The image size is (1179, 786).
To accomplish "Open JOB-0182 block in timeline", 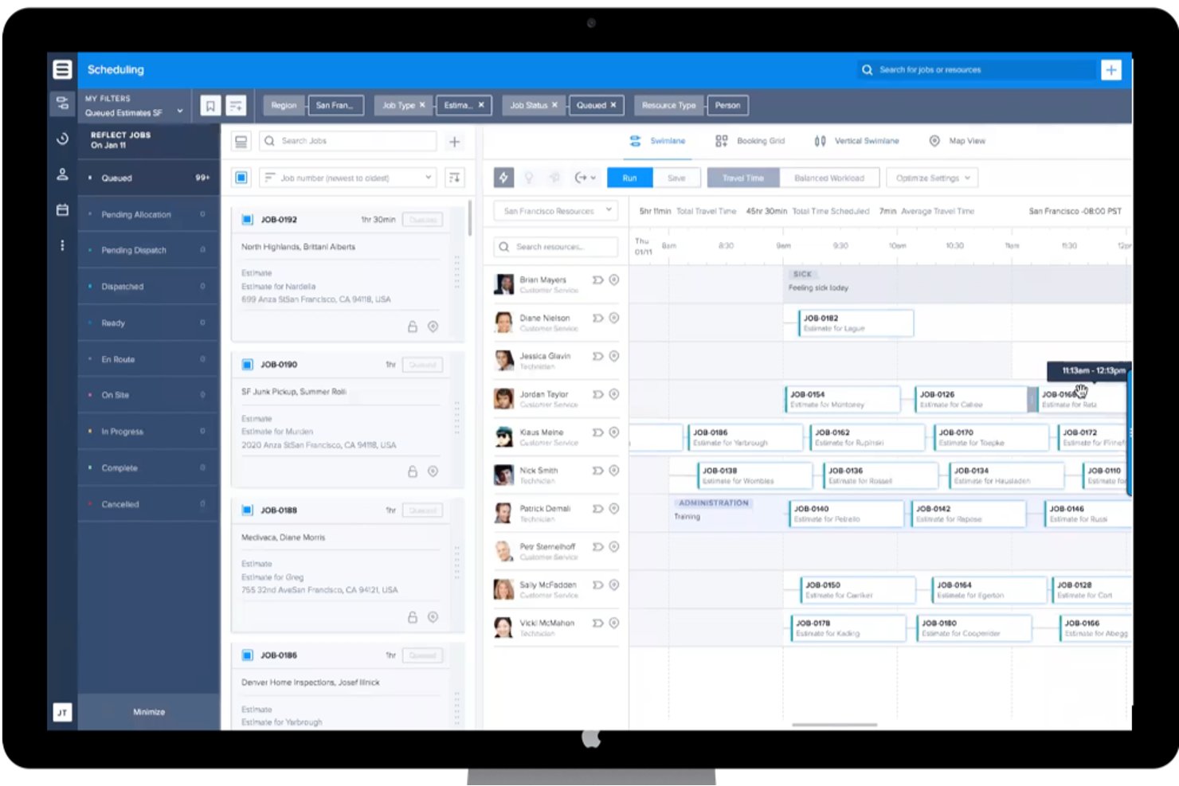I will [x=856, y=323].
